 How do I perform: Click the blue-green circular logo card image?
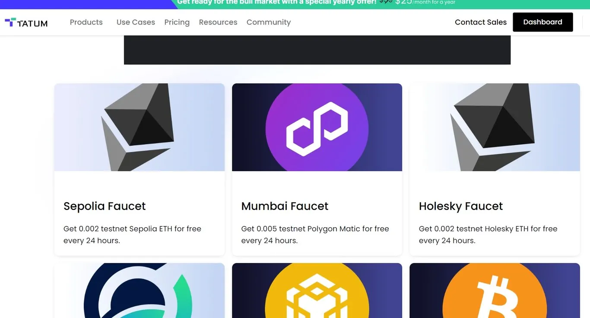140,290
